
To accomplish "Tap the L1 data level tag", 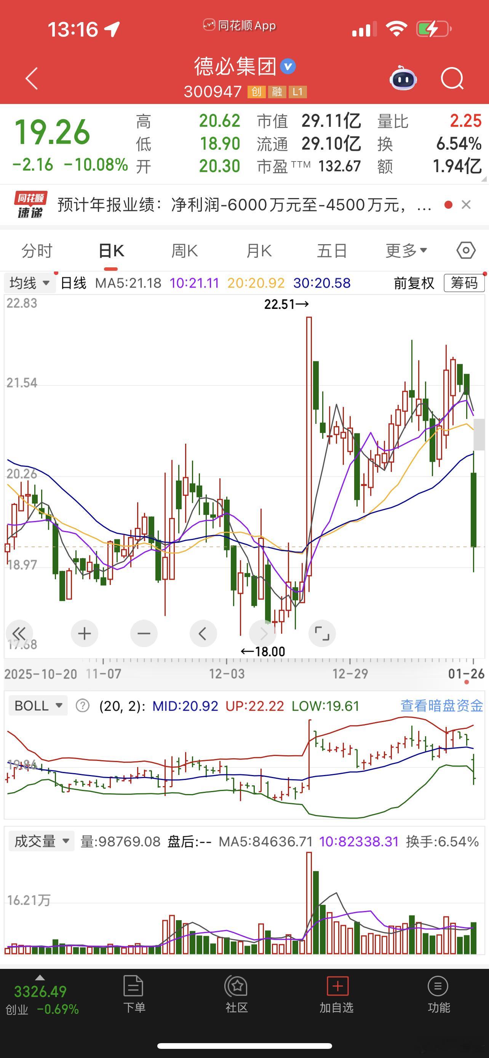I will [x=297, y=91].
